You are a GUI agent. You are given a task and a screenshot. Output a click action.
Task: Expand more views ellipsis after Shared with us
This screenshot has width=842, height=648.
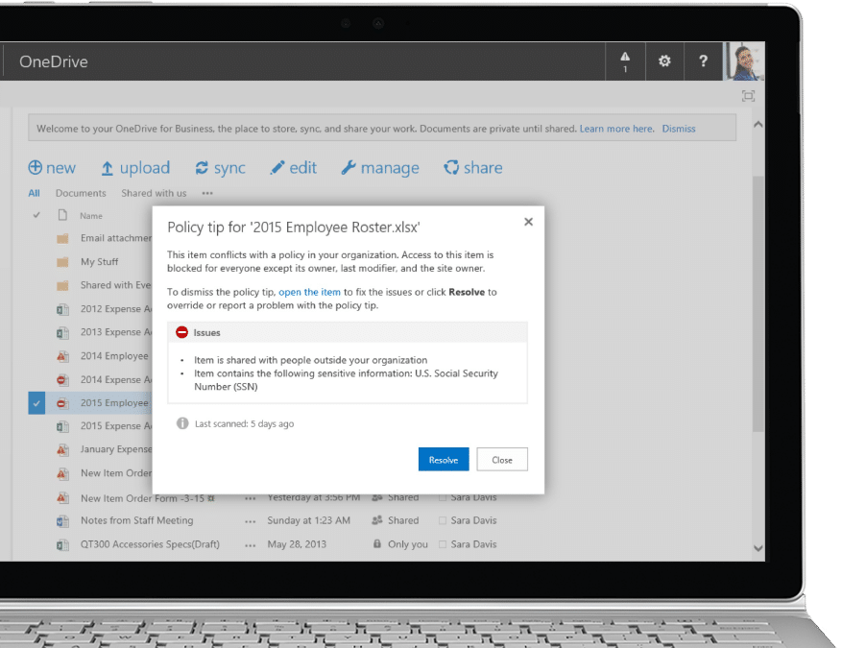click(206, 193)
